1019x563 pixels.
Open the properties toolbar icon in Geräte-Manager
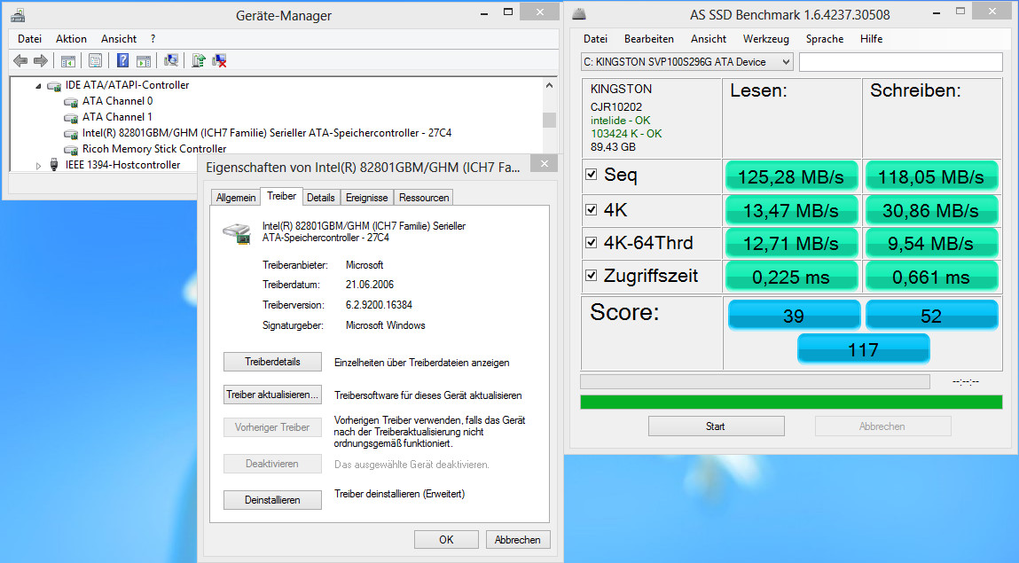click(x=95, y=61)
